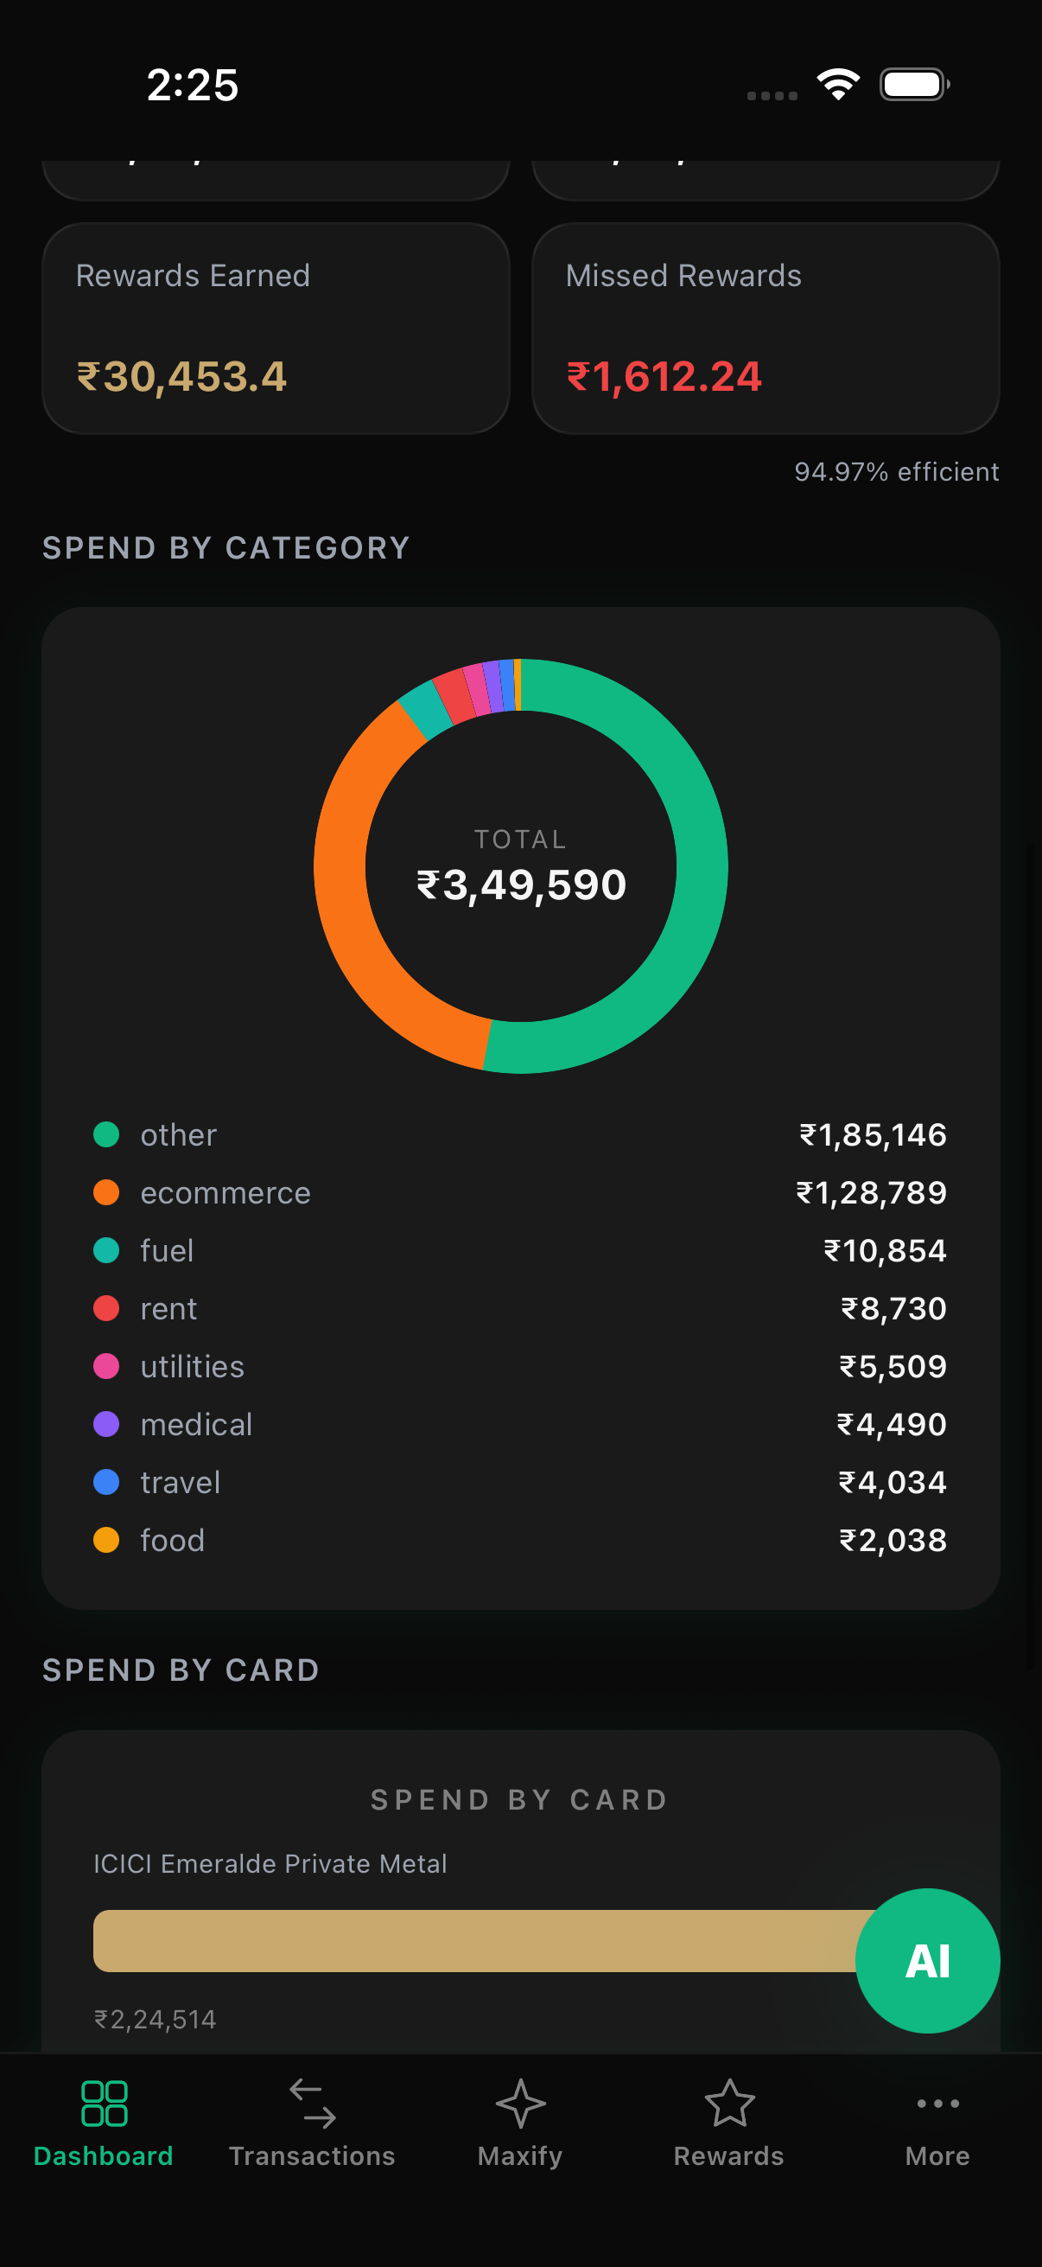The height and width of the screenshot is (2267, 1042).
Task: Tap the battery indicator
Action: [x=911, y=83]
